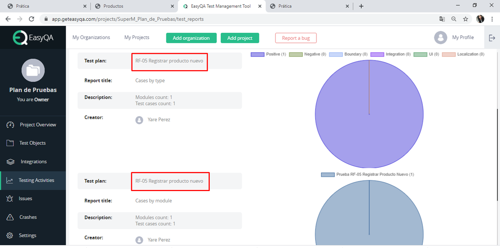Toggle Prueba RF-05 Registrar Producto Nuevo legend
Image resolution: width=500 pixels, height=248 pixels.
pos(368,174)
